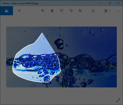
Task: Open Edit & Create scissors icon
Action: [106, 11]
